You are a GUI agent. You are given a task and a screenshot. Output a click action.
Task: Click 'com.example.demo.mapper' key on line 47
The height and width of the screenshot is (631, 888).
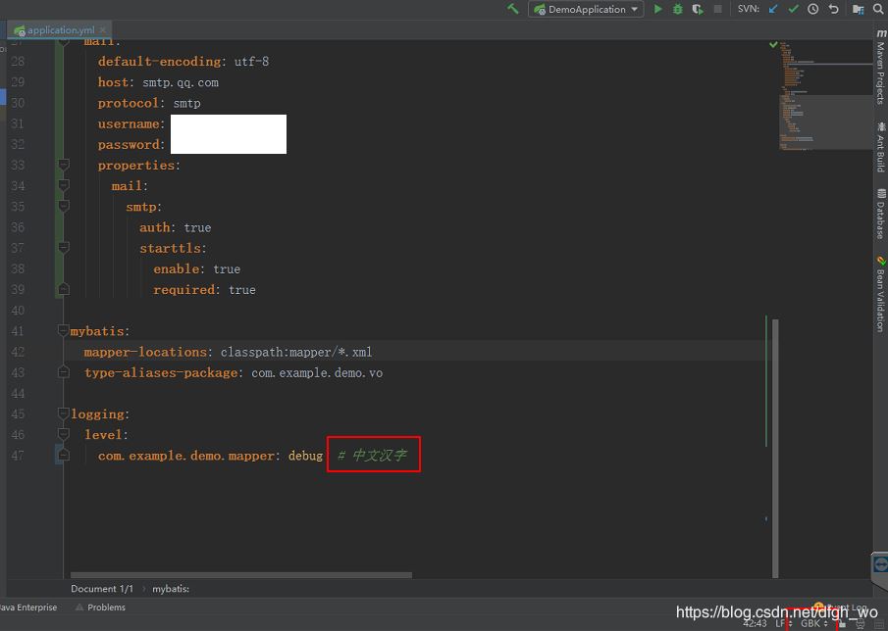click(x=185, y=456)
